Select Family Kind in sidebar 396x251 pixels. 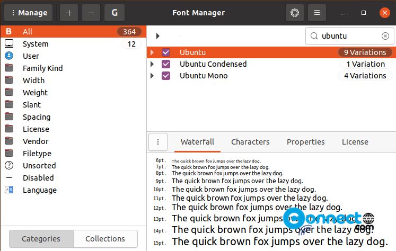(x=43, y=68)
